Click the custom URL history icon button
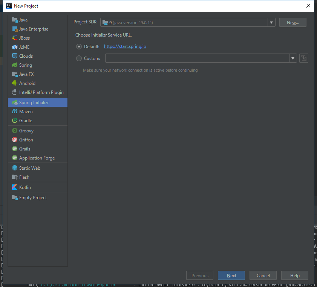Image resolution: width=317 pixels, height=287 pixels. point(303,58)
